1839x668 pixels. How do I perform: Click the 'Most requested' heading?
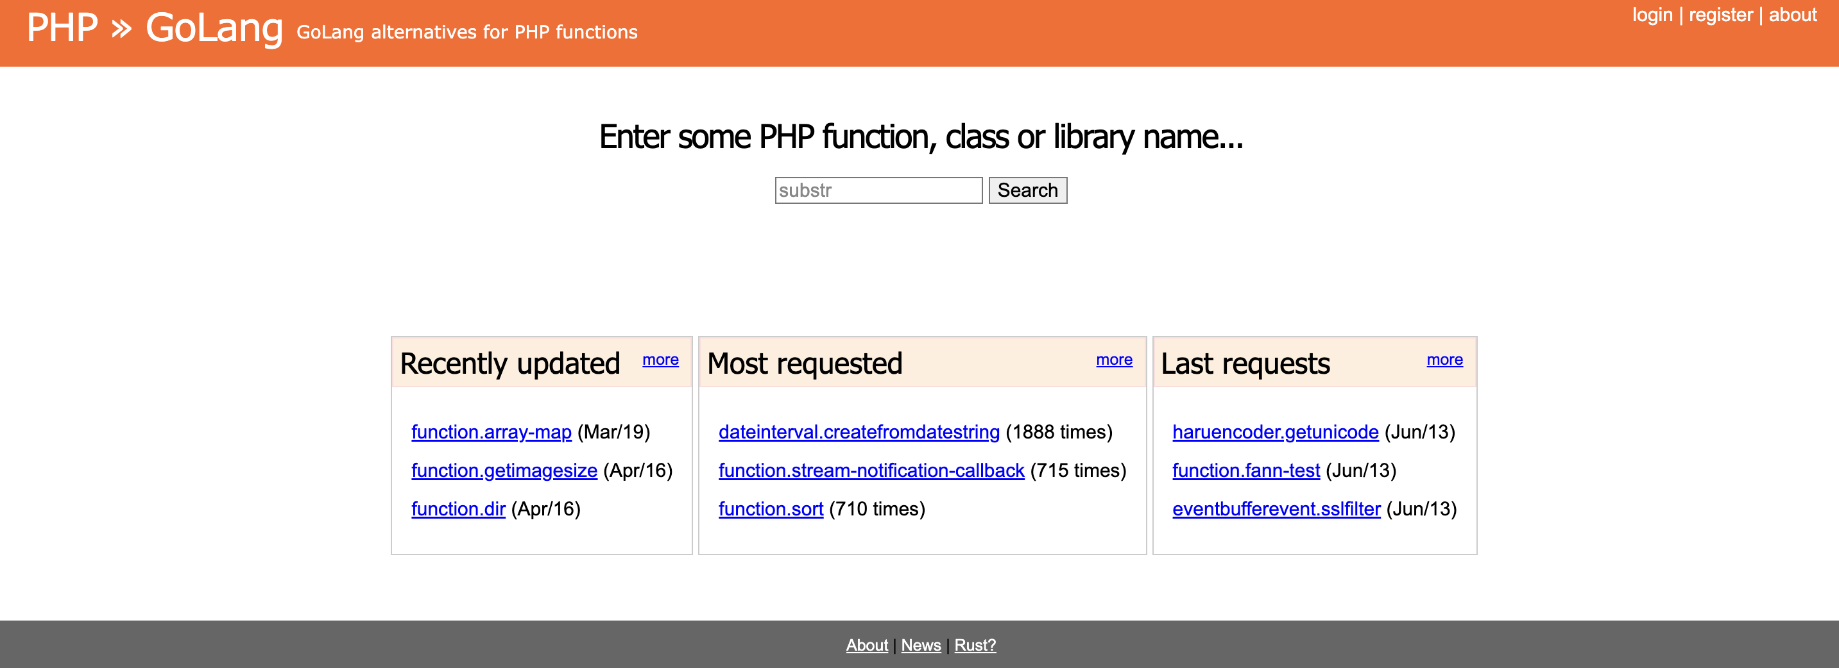805,363
